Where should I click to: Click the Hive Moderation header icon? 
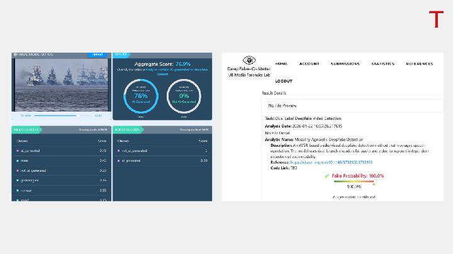[x=15, y=55]
